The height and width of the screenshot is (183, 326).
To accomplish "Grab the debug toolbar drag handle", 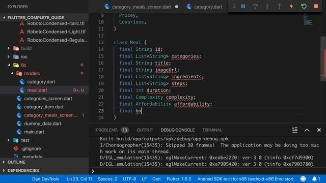I will click(234, 7).
